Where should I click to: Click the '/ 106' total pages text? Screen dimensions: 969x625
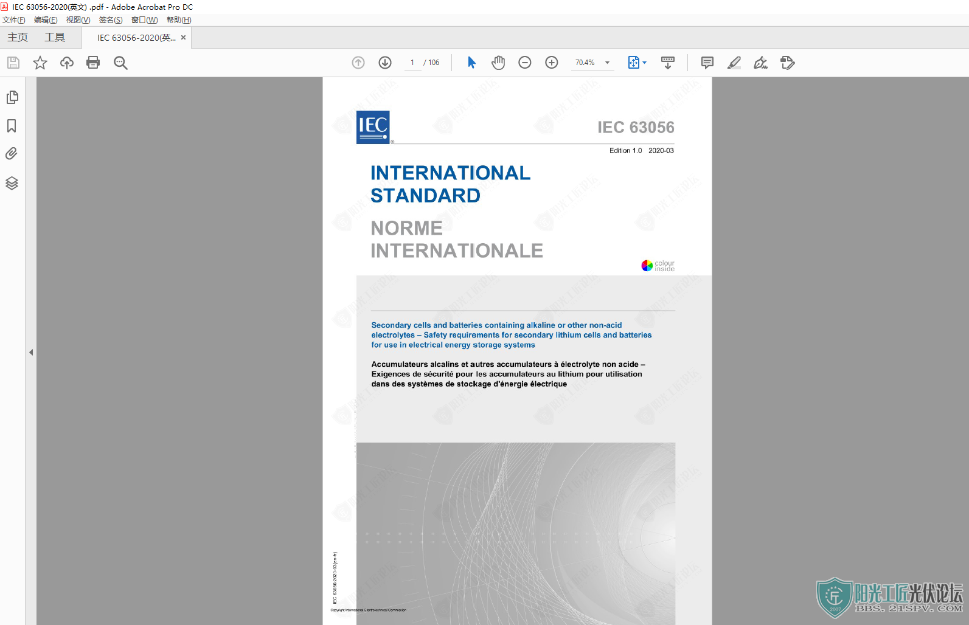pyautogui.click(x=431, y=63)
